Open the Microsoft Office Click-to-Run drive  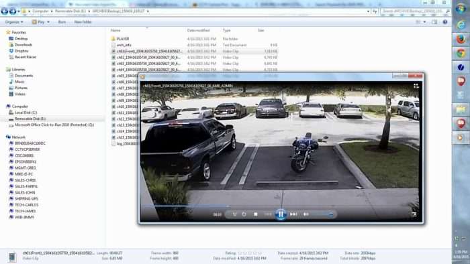pyautogui.click(x=54, y=125)
